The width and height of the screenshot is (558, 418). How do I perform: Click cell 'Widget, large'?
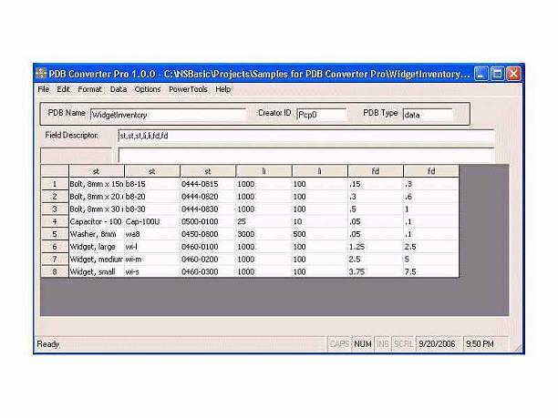point(97,247)
